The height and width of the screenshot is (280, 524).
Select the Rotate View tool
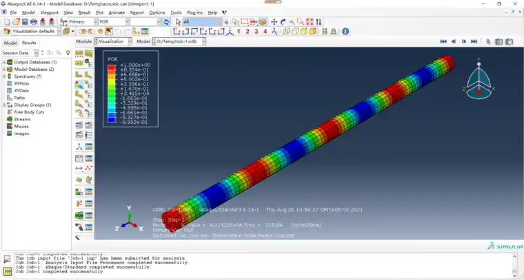pos(283,22)
